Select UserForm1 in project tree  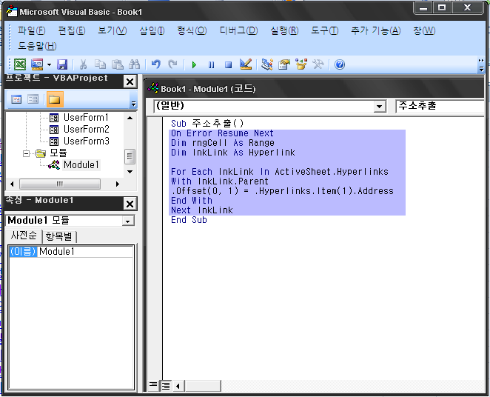tap(86, 118)
